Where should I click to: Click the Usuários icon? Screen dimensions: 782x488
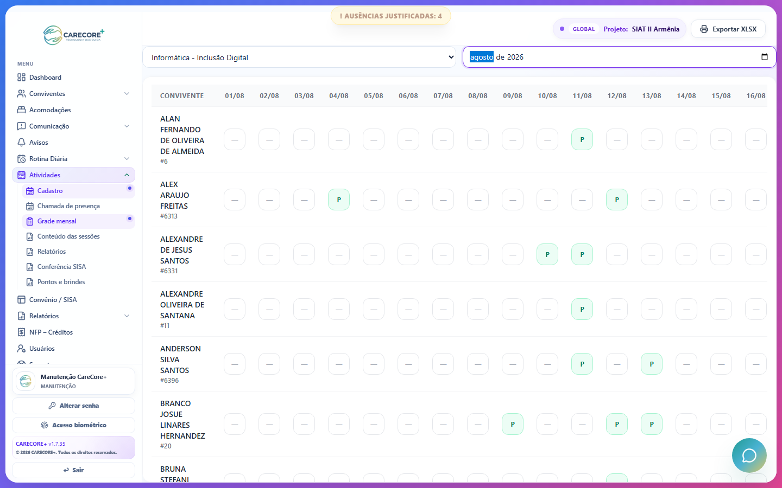click(21, 349)
